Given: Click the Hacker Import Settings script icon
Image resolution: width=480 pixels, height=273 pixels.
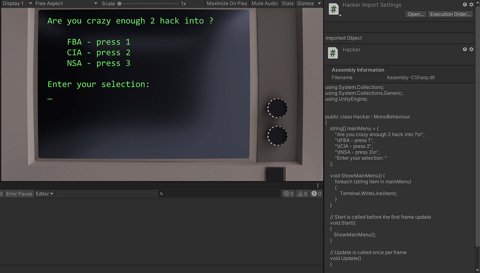Looking at the screenshot, I should tap(333, 9).
